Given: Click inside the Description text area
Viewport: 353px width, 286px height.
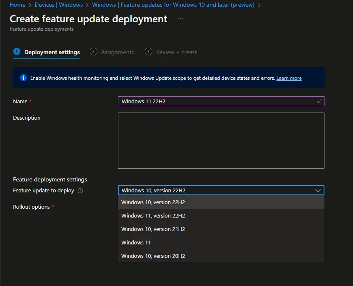Looking at the screenshot, I should [221, 141].
